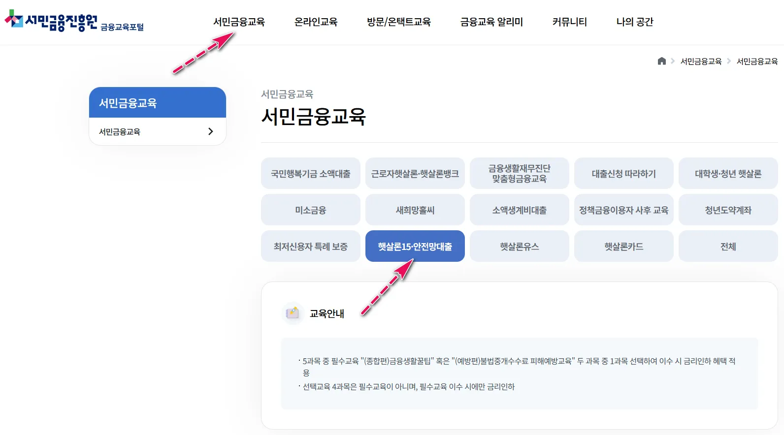Select the 청년도약계좌 category
The width and height of the screenshot is (784, 435).
tap(728, 210)
